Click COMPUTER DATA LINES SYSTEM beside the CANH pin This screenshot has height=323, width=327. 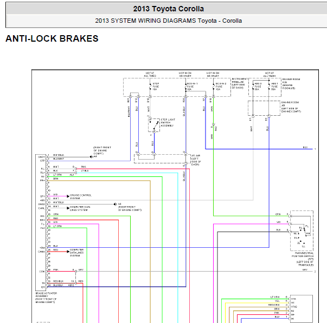(77, 253)
